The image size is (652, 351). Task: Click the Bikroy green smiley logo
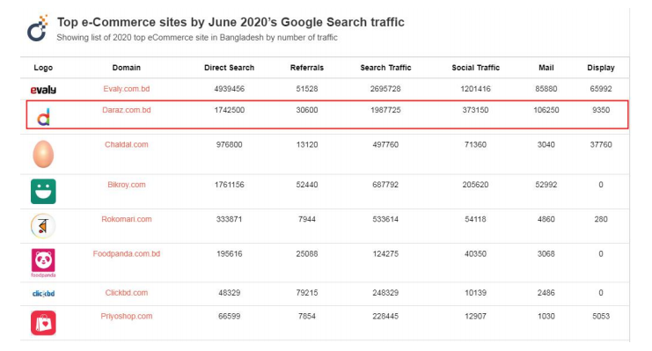click(x=43, y=191)
